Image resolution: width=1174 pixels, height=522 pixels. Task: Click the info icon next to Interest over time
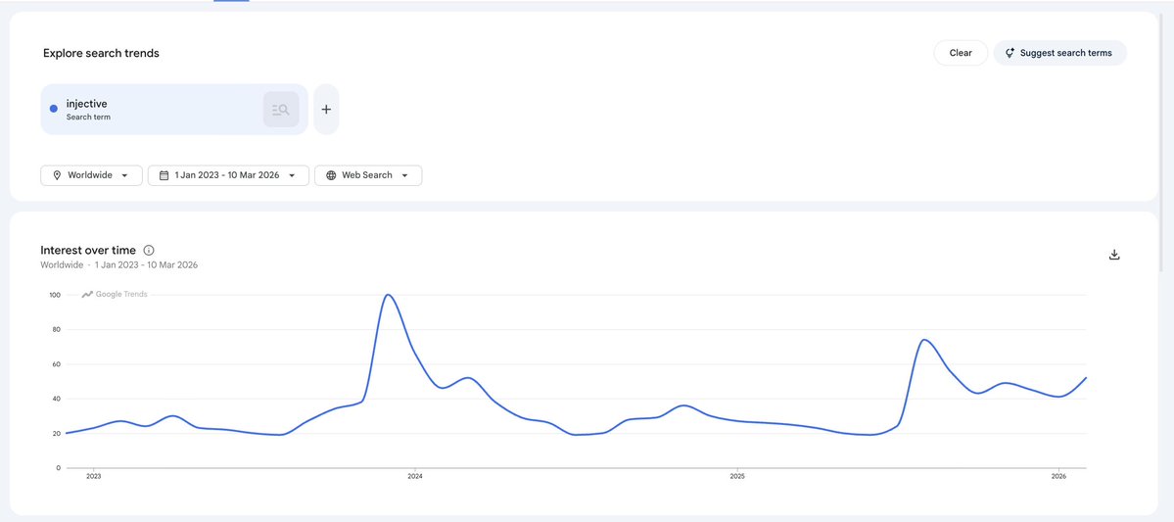[x=148, y=250]
